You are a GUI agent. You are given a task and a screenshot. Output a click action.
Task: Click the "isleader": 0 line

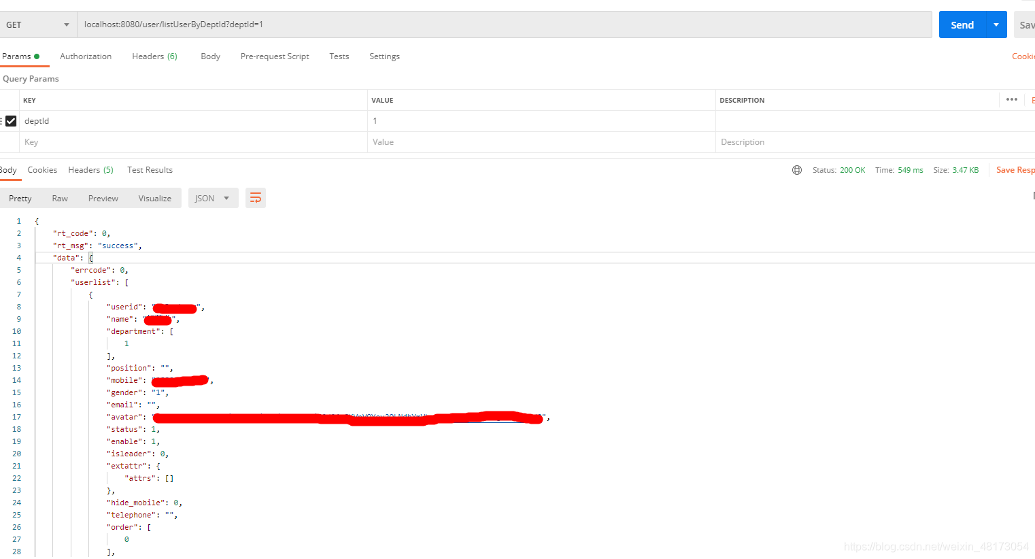(137, 454)
